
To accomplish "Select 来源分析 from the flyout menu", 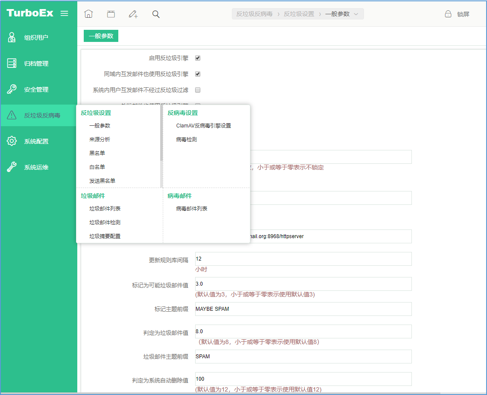I will click(100, 140).
